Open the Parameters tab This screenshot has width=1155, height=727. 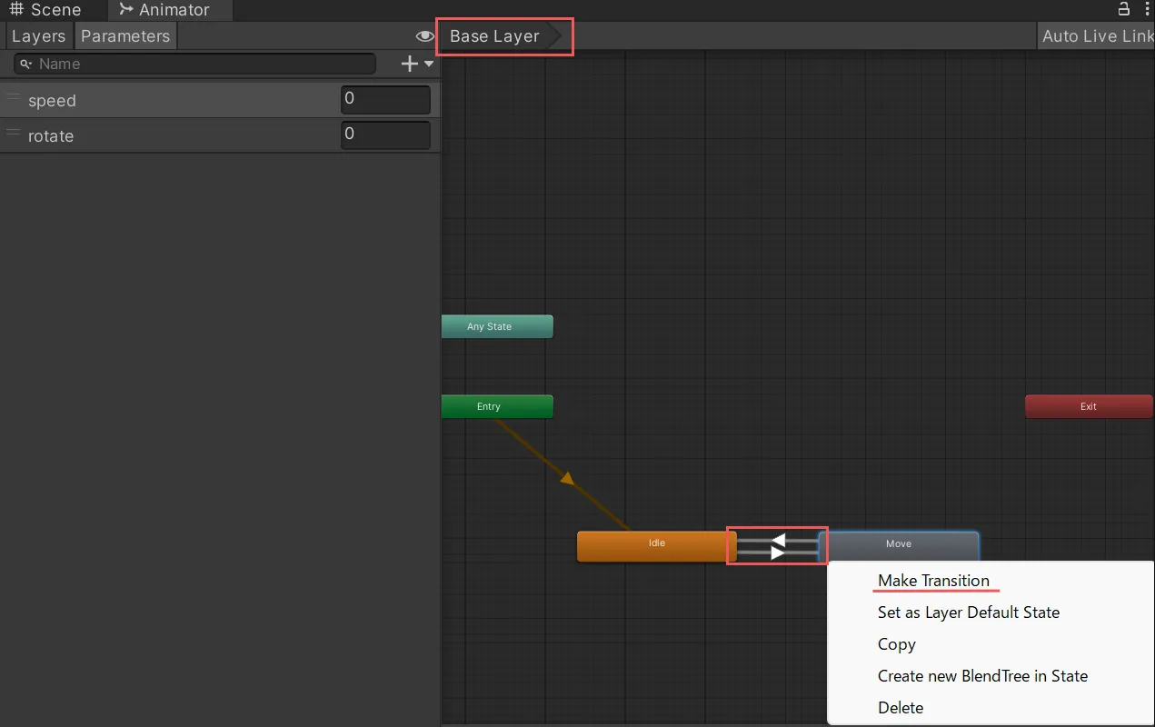(x=125, y=36)
